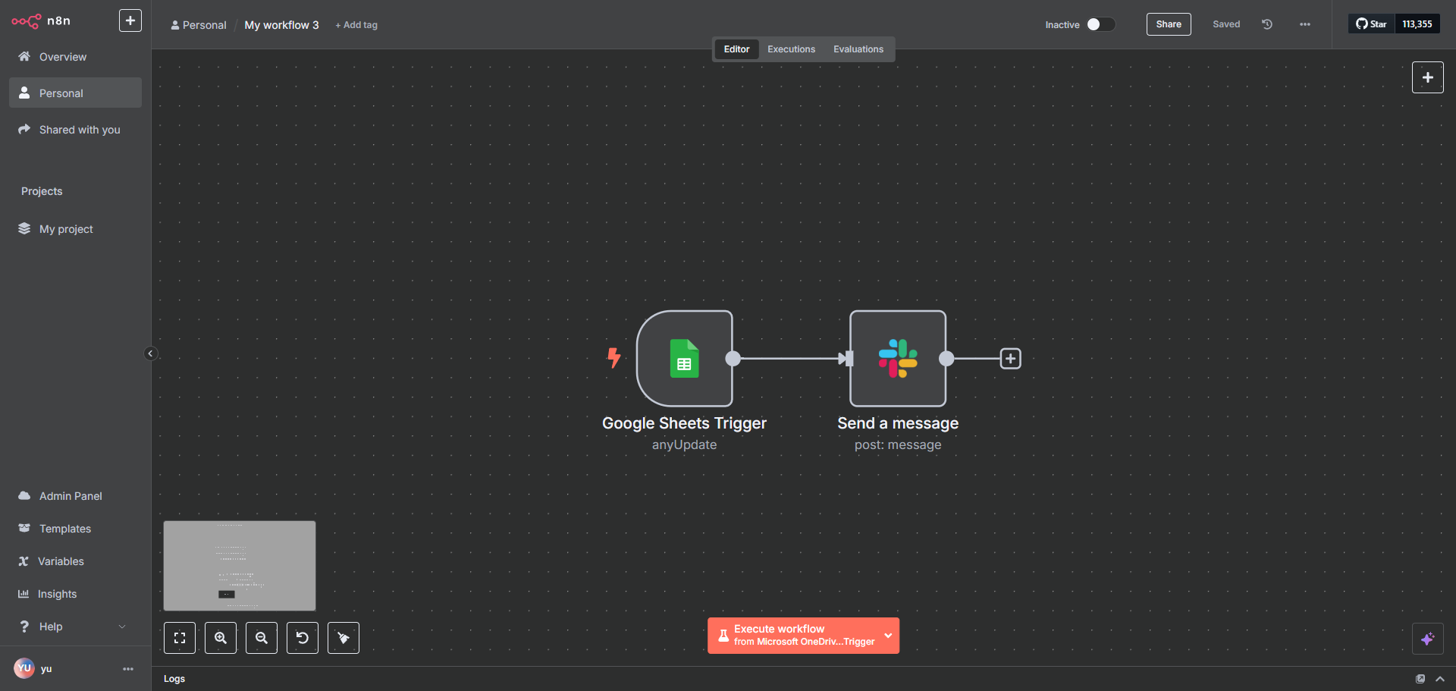Open the add node panel plus button
The width and height of the screenshot is (1456, 691).
click(x=1427, y=77)
